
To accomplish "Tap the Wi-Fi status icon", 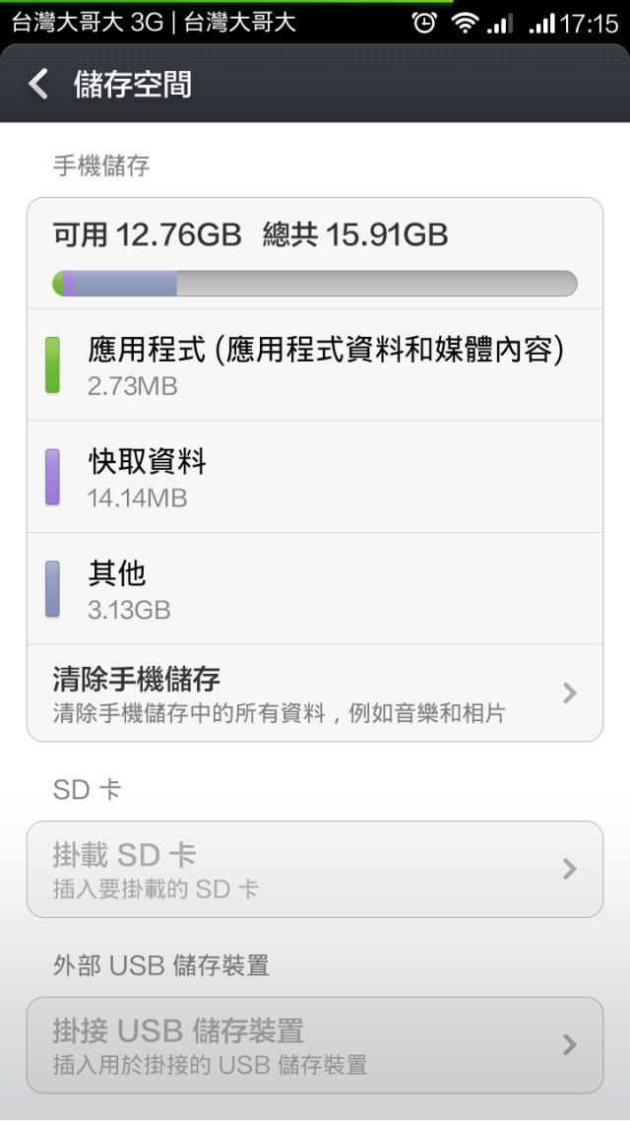I will pyautogui.click(x=465, y=24).
